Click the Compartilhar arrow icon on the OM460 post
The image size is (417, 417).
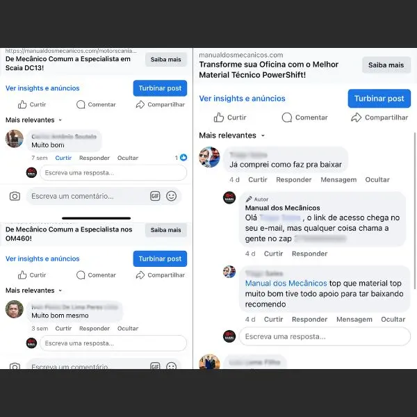point(140,275)
